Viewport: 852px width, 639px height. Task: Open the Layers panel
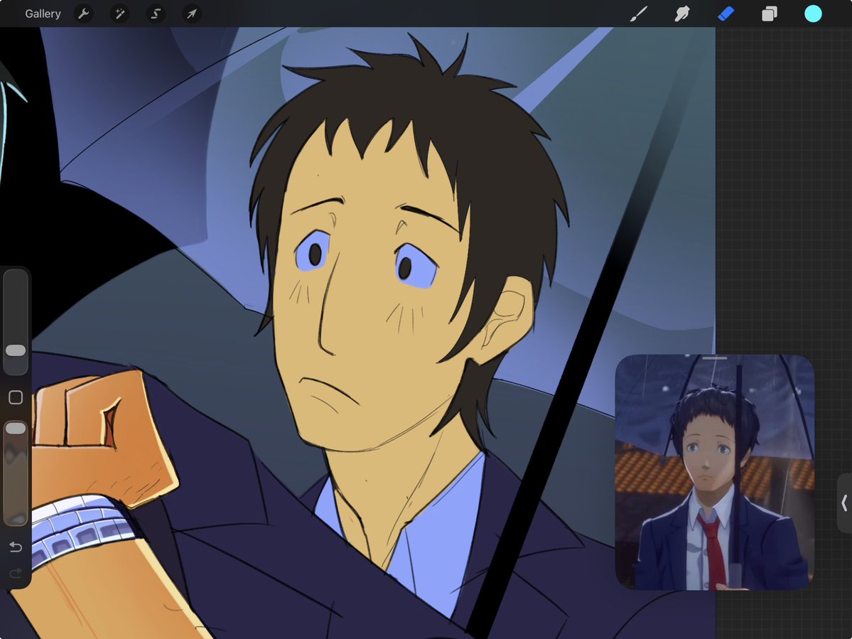pyautogui.click(x=770, y=14)
